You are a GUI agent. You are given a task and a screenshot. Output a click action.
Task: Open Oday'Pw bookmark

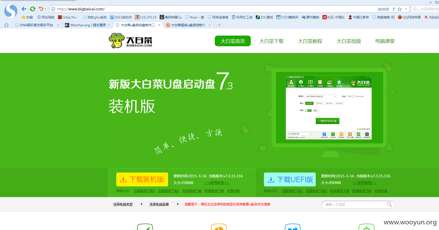[68, 17]
